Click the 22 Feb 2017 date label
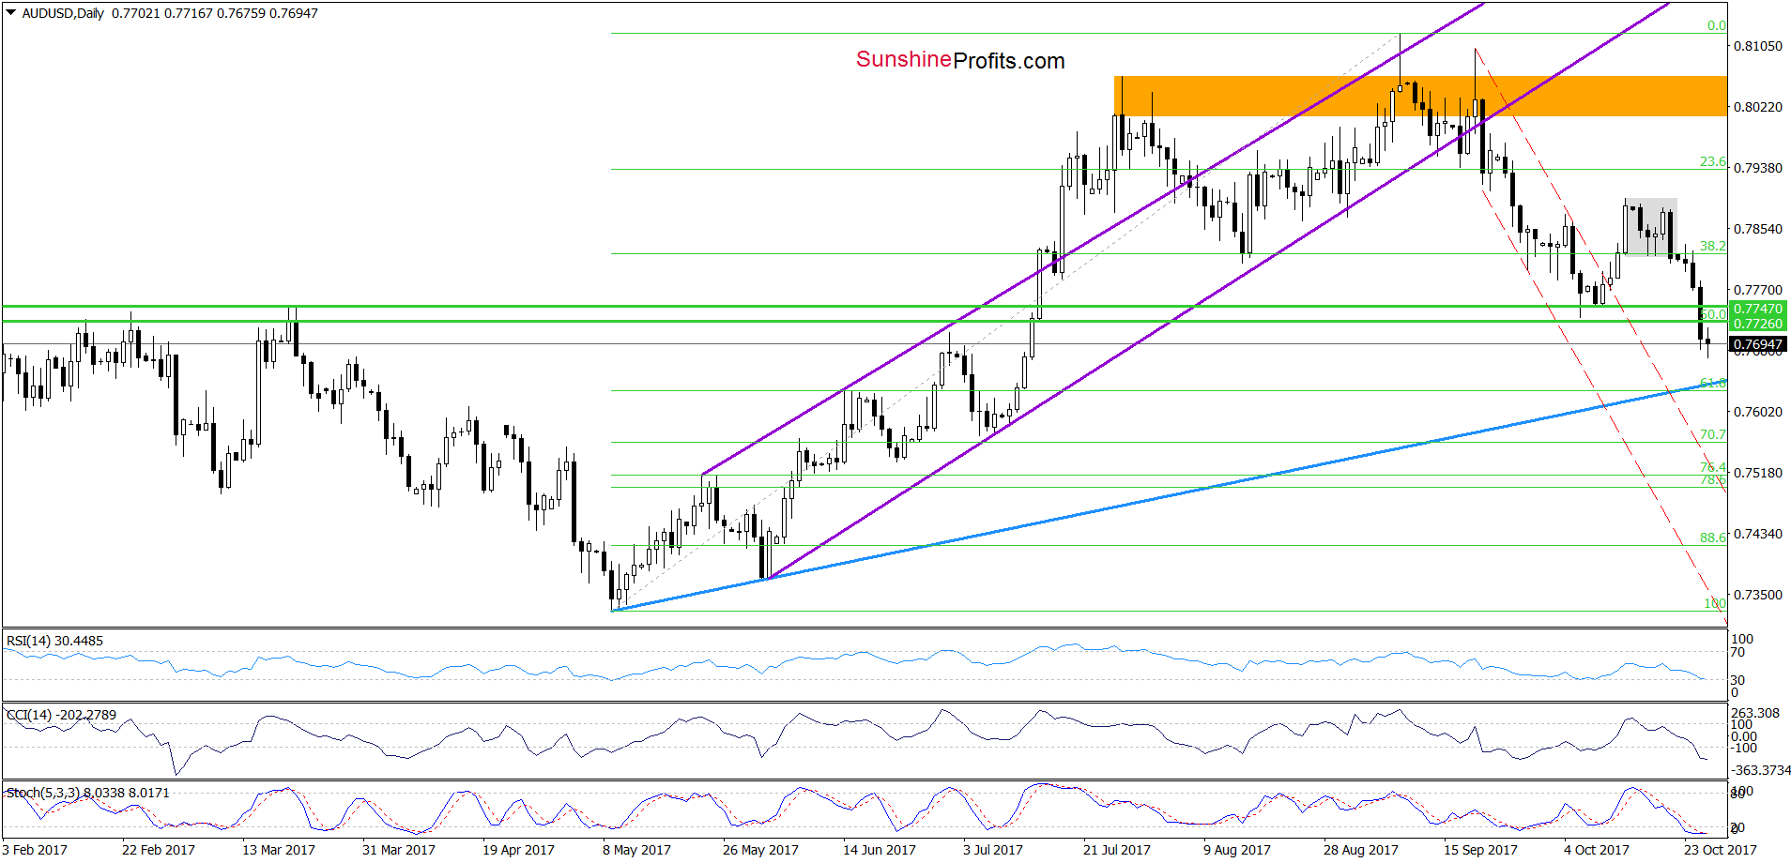Screen dimensions: 1791x863 159,850
